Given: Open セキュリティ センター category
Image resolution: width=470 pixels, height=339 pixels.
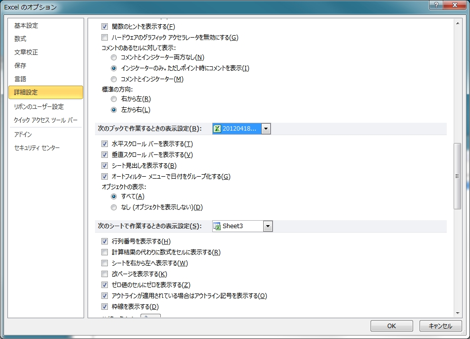Looking at the screenshot, I should (x=46, y=148).
